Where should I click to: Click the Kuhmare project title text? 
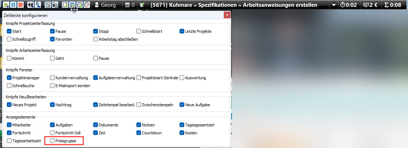tap(234, 5)
